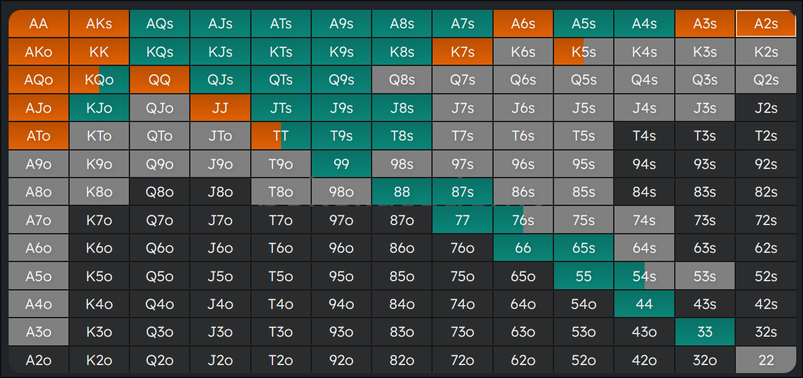The image size is (803, 378).
Task: Choose the teal 99 cell
Action: point(341,164)
